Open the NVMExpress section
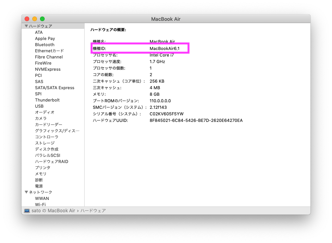Image resolution: width=332 pixels, height=243 pixels. [48, 69]
